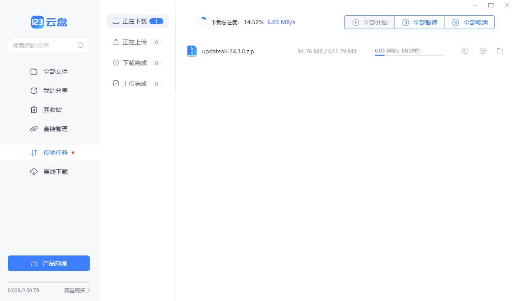The image size is (517, 301).
Task: Click the search magnifier icon
Action: pos(81,46)
